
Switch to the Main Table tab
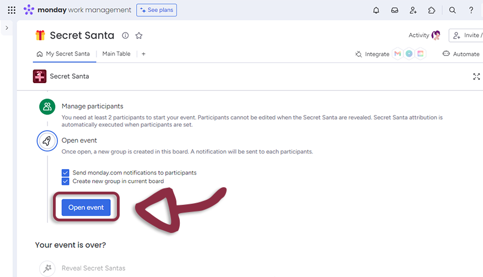[x=116, y=54]
